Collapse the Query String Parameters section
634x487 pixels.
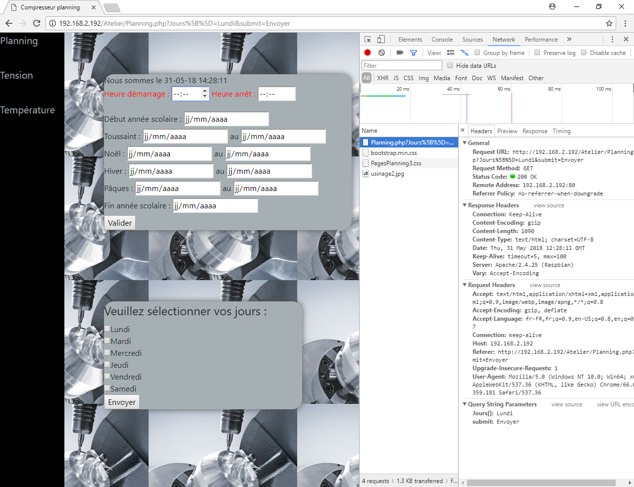point(465,404)
